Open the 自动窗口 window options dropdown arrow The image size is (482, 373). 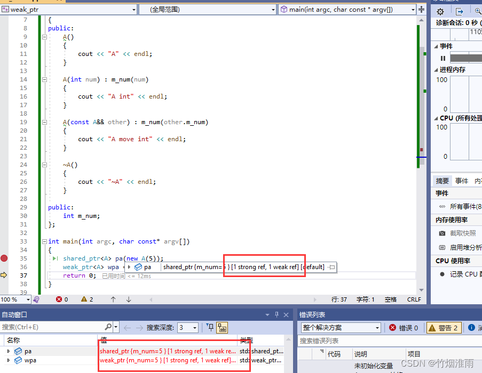267,315
